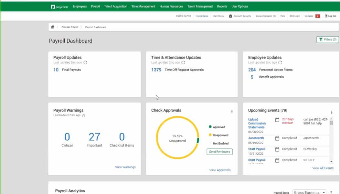Image resolution: width=340 pixels, height=194 pixels.
Task: Click the Account Security lock icon
Action: tap(230, 15)
